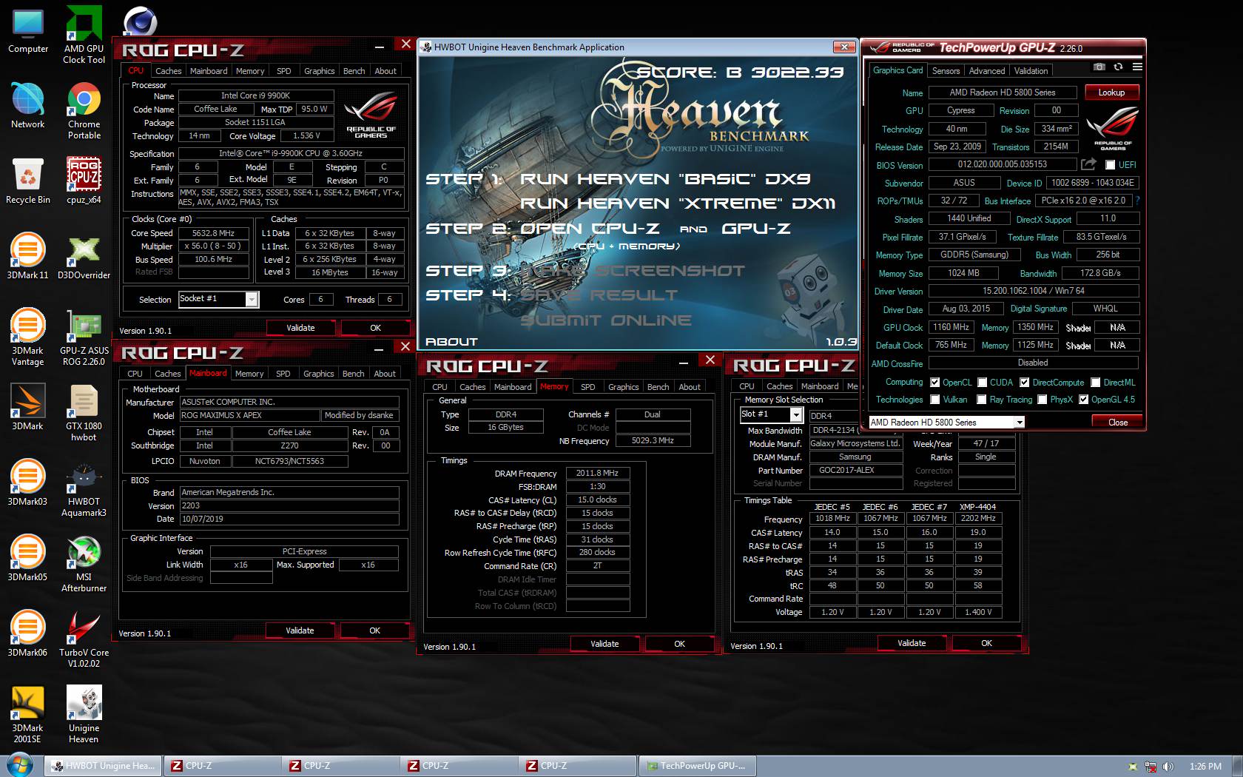1243x777 pixels.
Task: Open the Caches tab in the CPU-Z processor window
Action: tap(168, 71)
